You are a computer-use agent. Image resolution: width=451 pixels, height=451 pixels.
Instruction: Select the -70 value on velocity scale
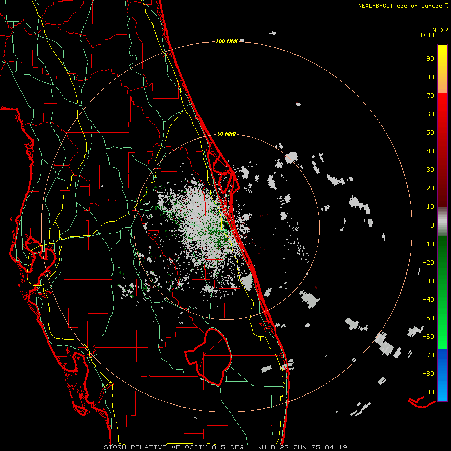[x=428, y=355]
